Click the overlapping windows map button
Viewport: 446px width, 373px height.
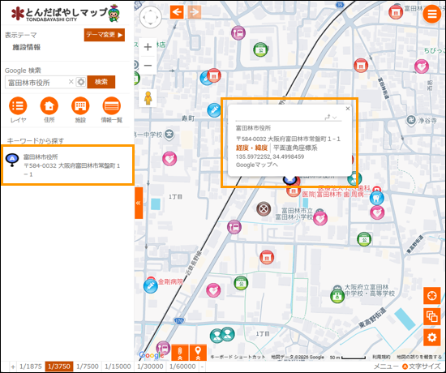[x=431, y=316]
